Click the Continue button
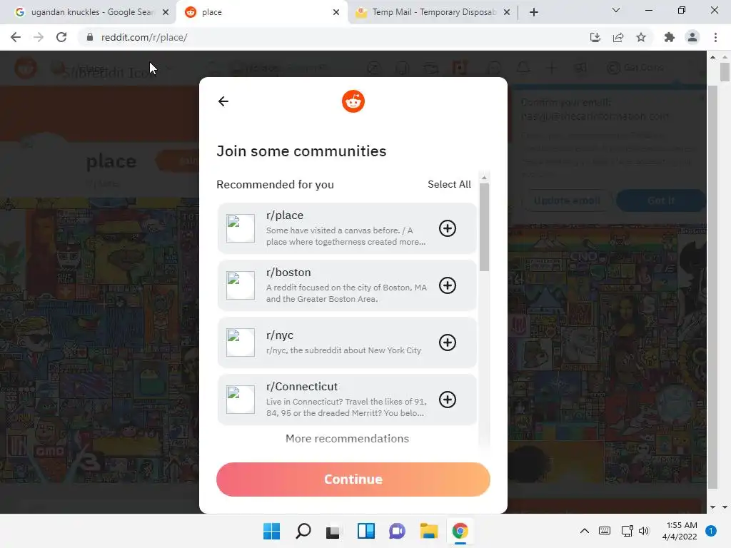 353,479
